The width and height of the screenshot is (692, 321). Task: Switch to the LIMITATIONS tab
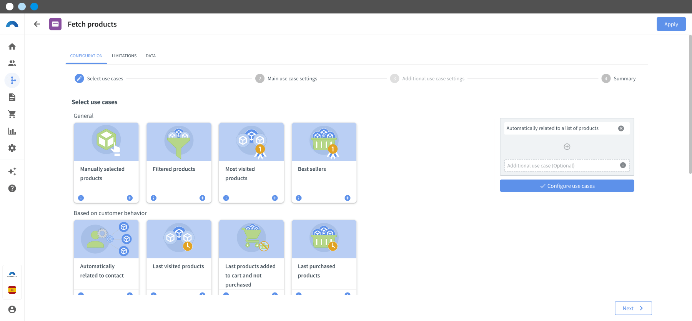click(x=124, y=56)
